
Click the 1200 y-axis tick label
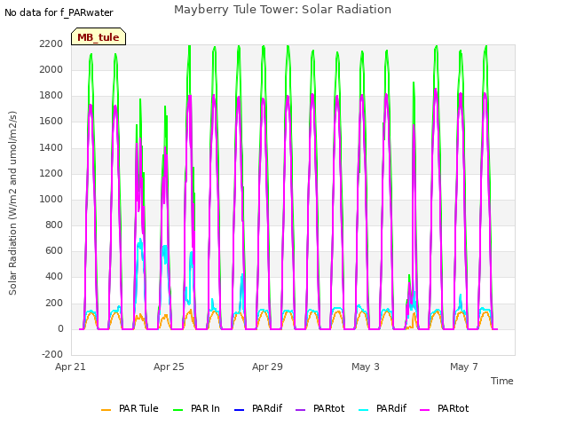(x=51, y=174)
